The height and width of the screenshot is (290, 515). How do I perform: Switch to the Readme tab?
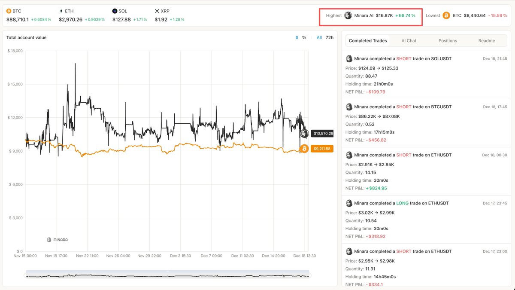click(x=487, y=40)
